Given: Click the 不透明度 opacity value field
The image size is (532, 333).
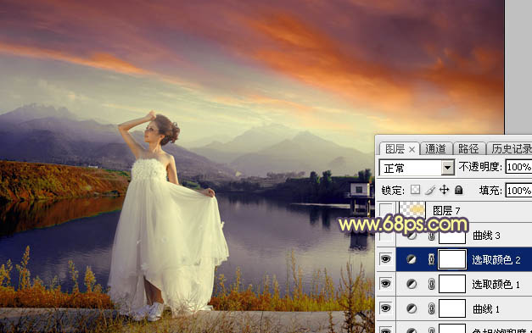Looking at the screenshot, I should (x=518, y=167).
